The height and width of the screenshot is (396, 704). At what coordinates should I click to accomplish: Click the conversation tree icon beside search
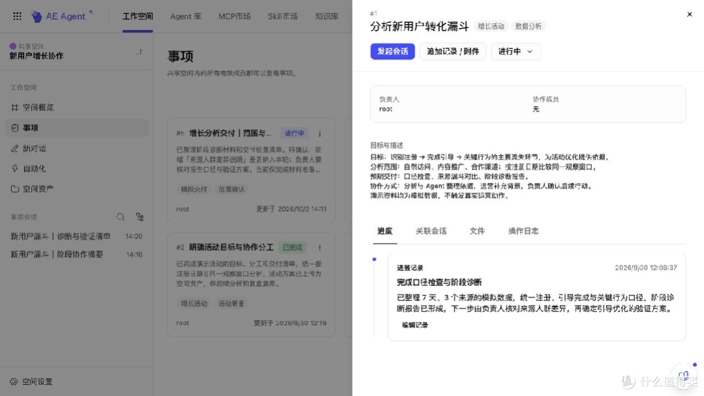pyautogui.click(x=139, y=217)
